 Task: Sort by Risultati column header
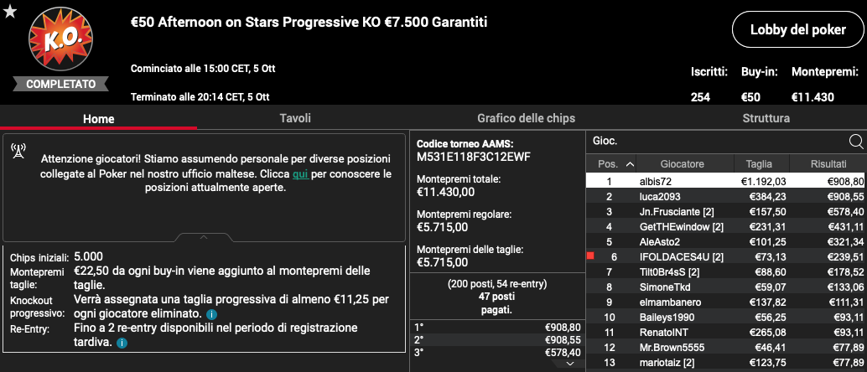coord(828,164)
